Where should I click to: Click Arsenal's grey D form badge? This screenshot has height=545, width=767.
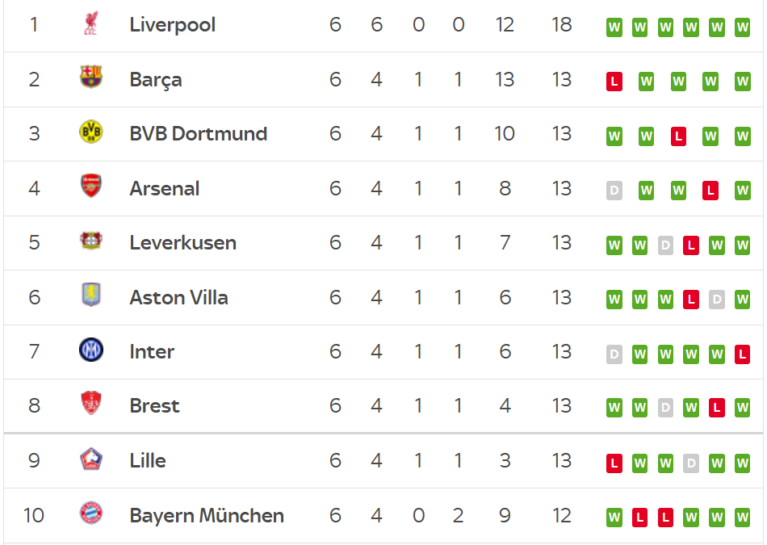pos(614,191)
